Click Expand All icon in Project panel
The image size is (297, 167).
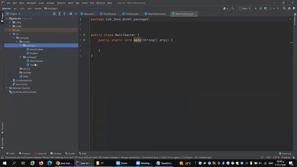(x=59, y=14)
